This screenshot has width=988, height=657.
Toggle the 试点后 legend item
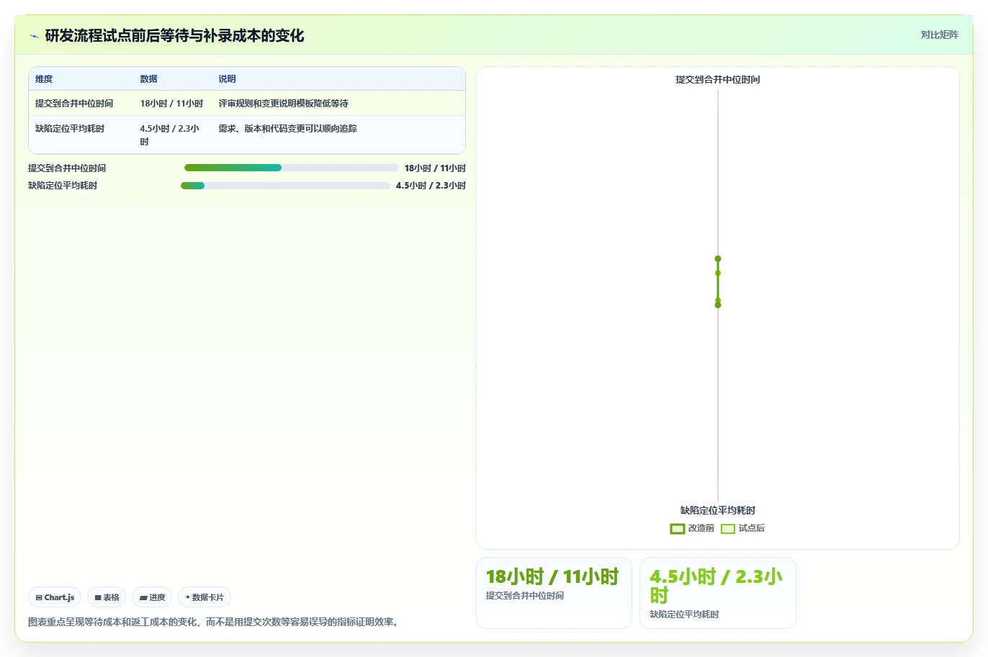[x=742, y=528]
